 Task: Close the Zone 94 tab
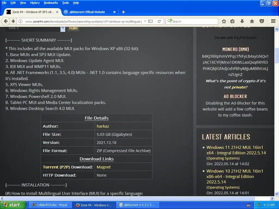[x=57, y=12]
